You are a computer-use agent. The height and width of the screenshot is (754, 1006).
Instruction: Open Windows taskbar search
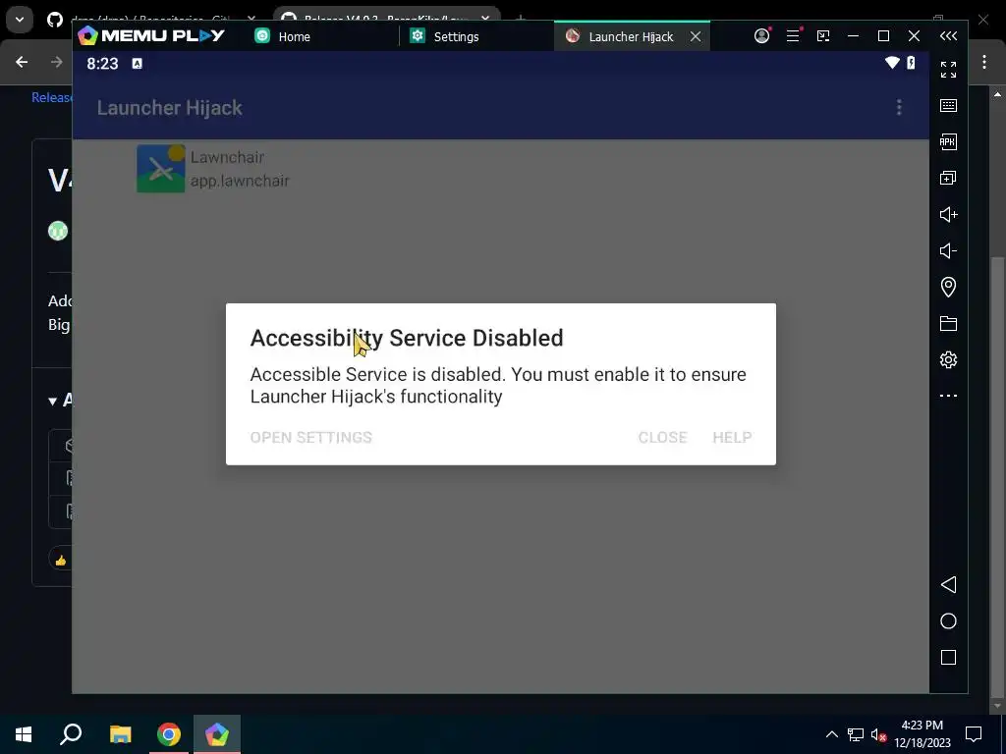click(71, 734)
